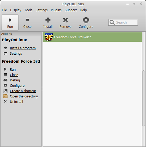Open the Debug link
146x147 pixels.
pos(15,80)
